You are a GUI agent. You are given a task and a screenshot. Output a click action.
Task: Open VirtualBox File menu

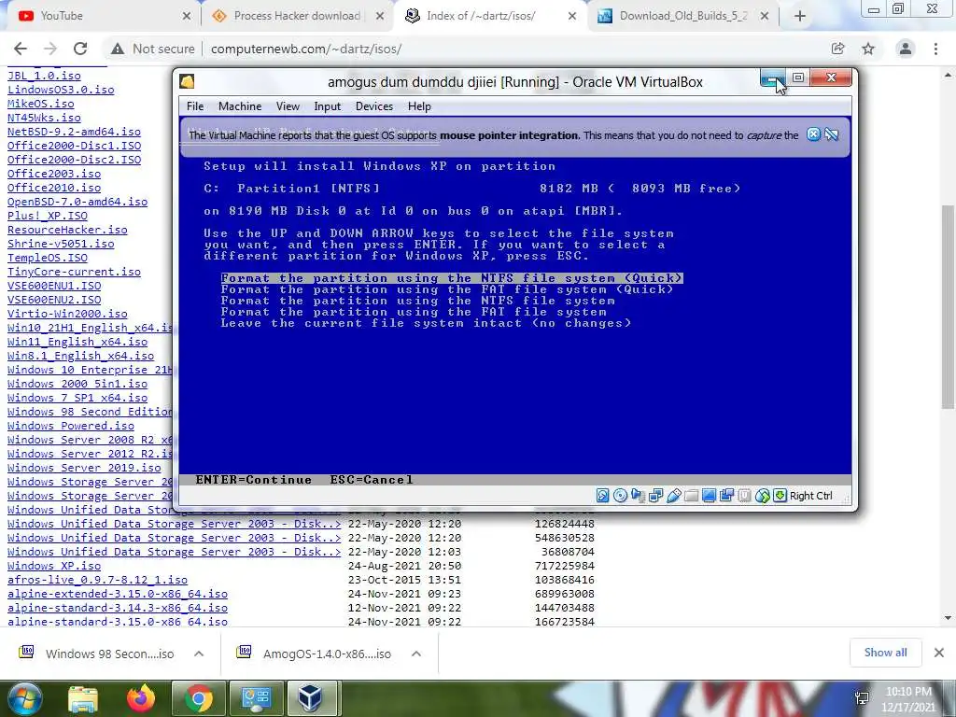coord(195,106)
